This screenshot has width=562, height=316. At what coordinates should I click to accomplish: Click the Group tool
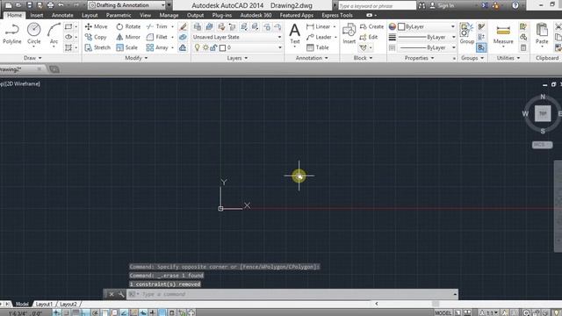point(466,33)
